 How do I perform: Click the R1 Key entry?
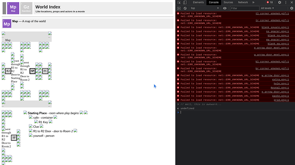[x=43, y=122]
